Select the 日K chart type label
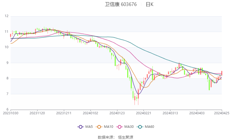The image size is (231, 140). tap(149, 4)
